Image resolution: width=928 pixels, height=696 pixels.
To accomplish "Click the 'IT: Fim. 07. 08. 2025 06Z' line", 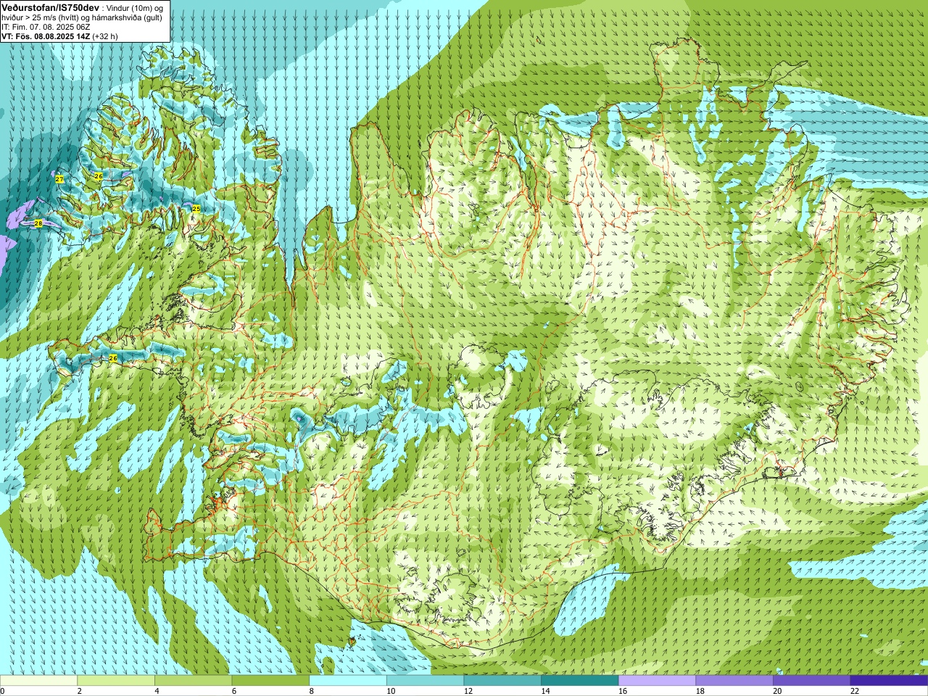I will [46, 27].
